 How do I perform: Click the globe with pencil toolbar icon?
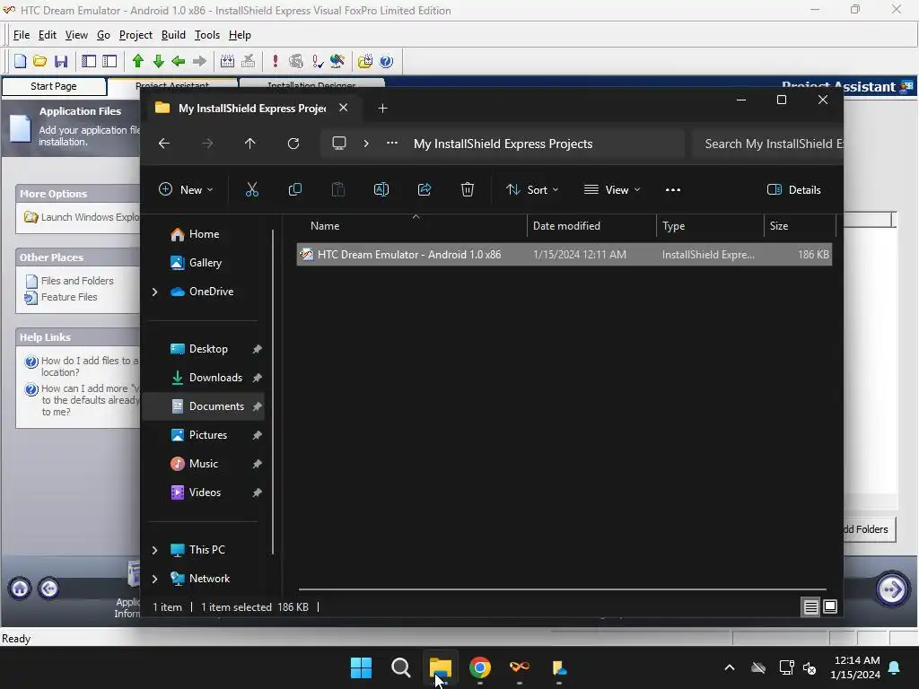337,61
